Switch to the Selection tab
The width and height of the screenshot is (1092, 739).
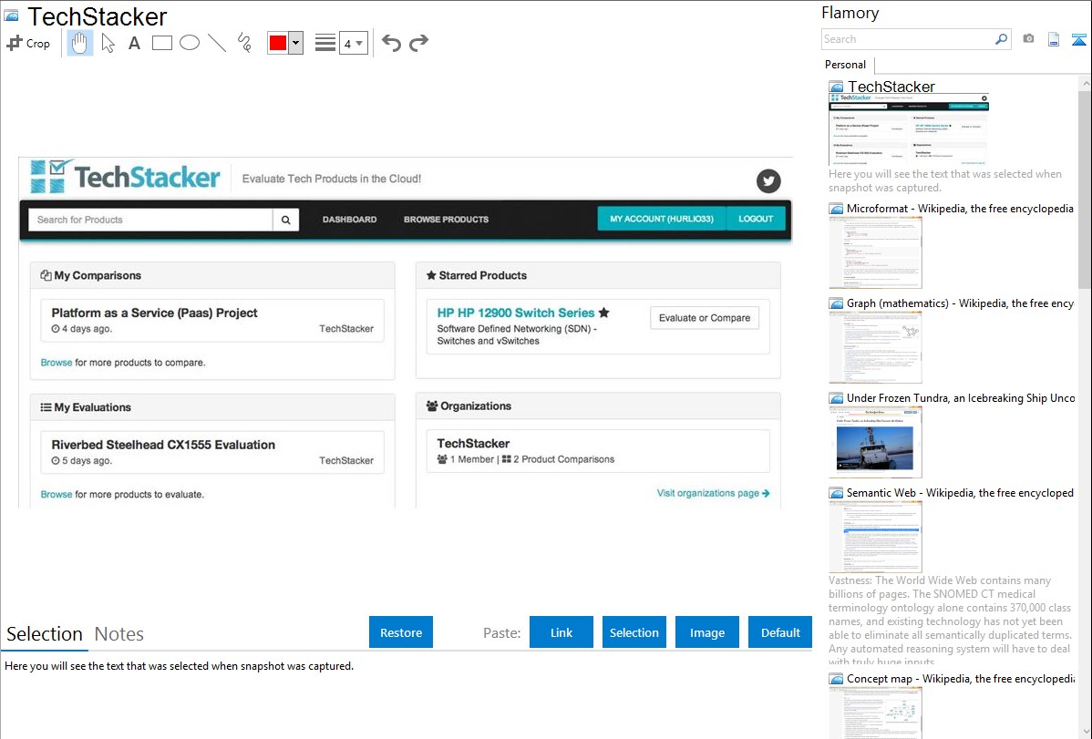pos(45,634)
